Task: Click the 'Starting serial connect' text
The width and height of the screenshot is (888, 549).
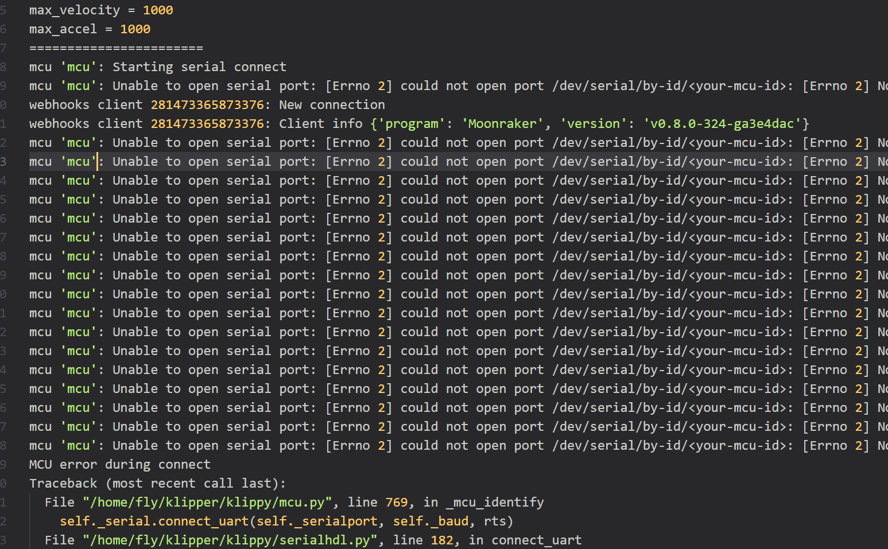Action: (x=199, y=67)
